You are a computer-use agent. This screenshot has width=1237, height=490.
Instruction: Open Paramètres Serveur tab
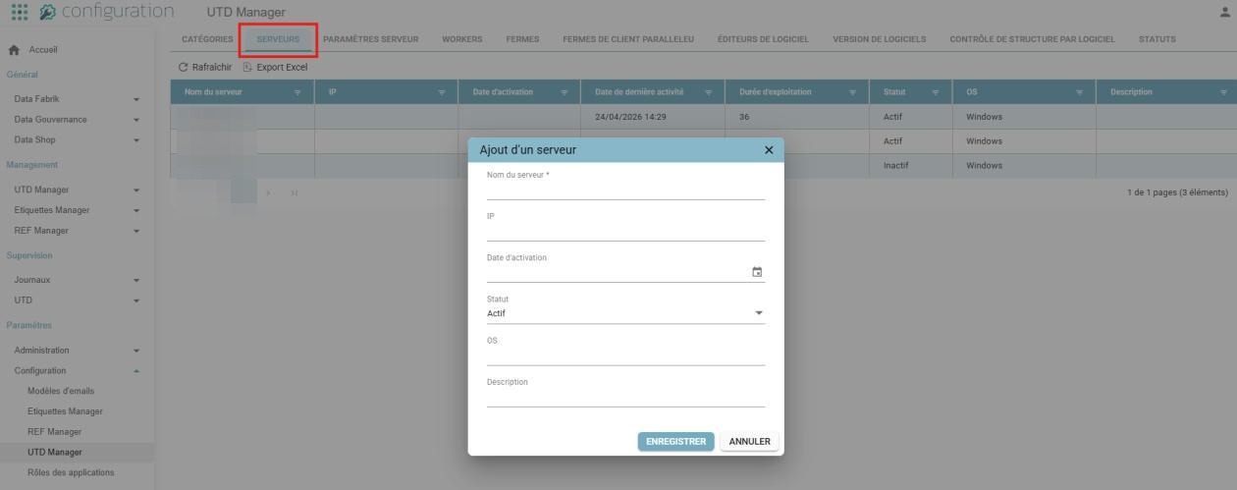pyautogui.click(x=370, y=39)
